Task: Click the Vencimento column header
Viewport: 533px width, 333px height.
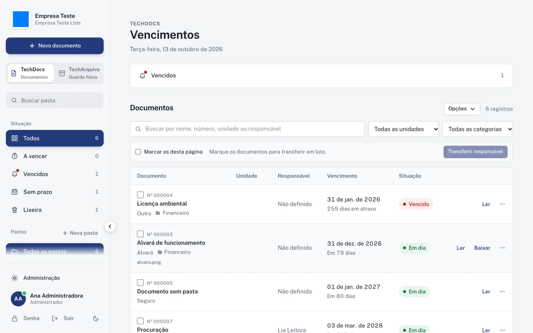Action: point(342,176)
